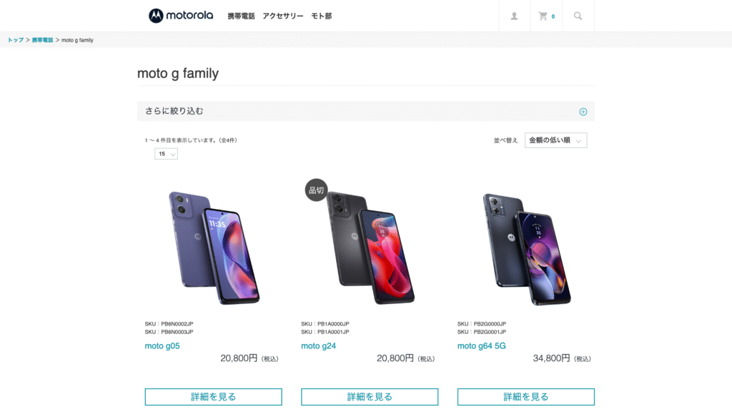Screen dimensions: 732x412
Task: Open the moto g64 5G product link
Action: coord(481,345)
